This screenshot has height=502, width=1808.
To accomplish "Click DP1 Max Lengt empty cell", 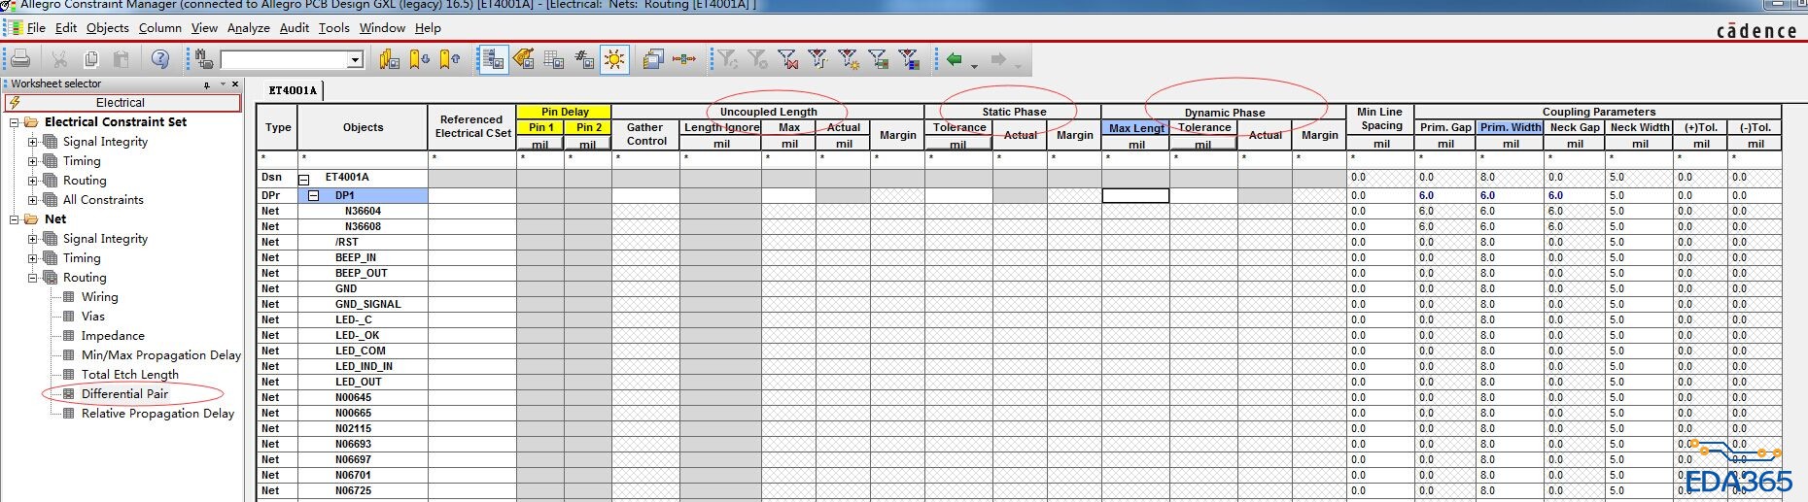I will coord(1135,195).
